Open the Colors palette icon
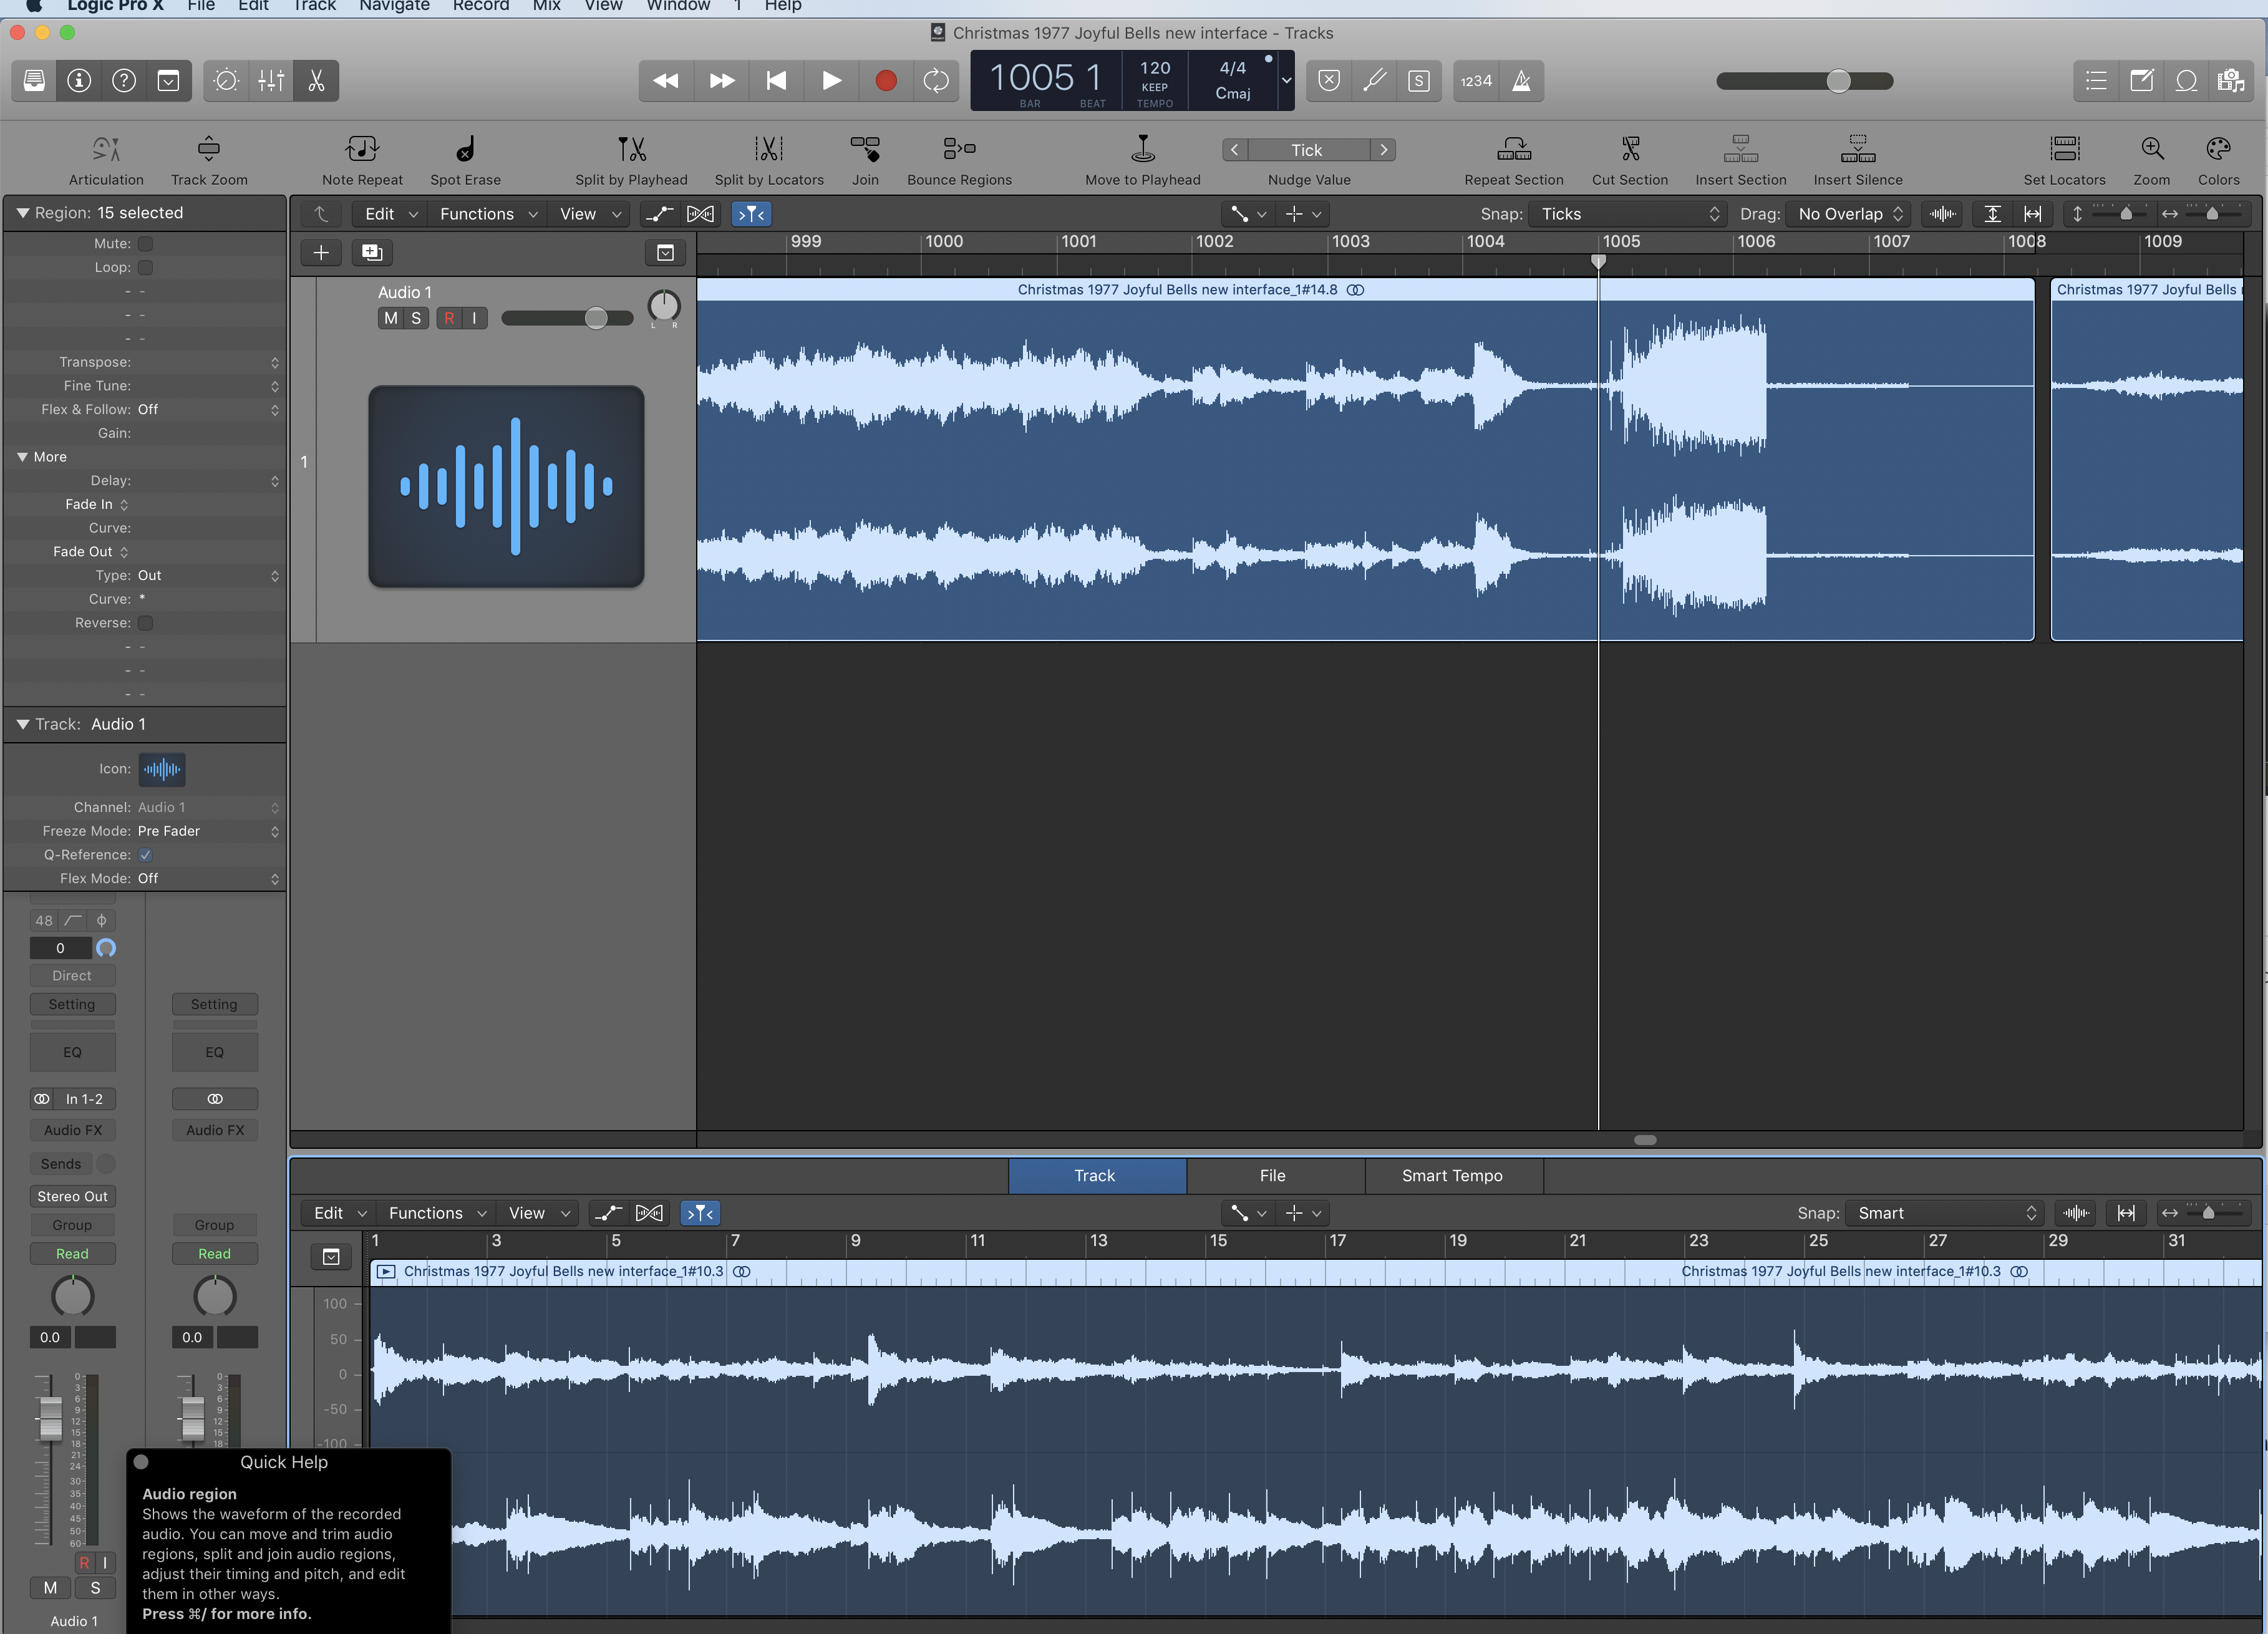Viewport: 2268px width, 1634px height. pos(2217,150)
